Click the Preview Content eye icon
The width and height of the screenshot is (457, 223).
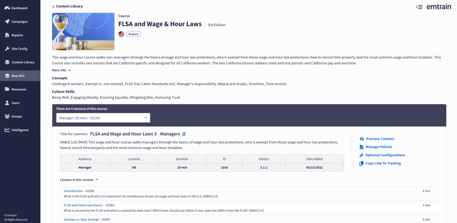362,139
